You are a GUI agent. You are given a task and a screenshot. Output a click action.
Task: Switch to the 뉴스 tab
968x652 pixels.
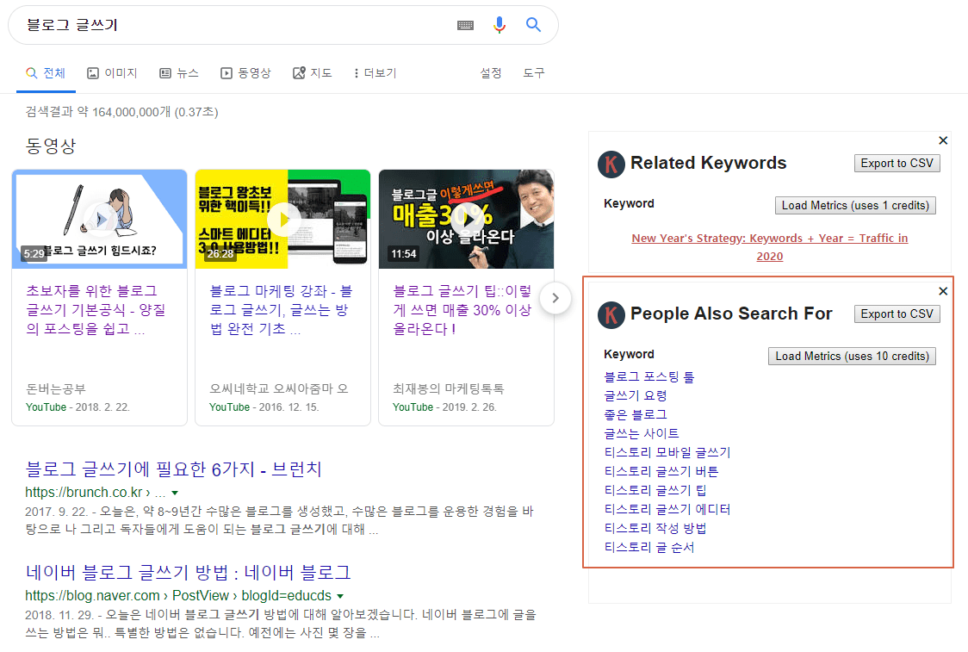coord(179,73)
